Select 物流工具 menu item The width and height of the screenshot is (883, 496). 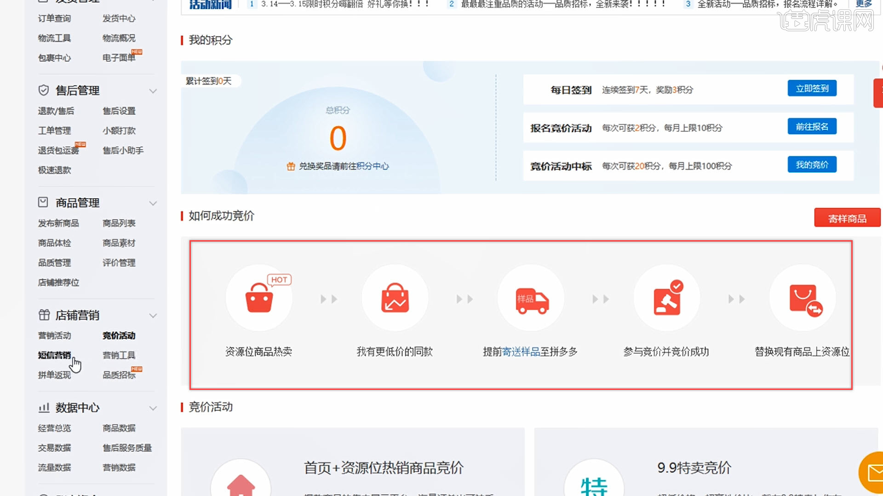[54, 38]
